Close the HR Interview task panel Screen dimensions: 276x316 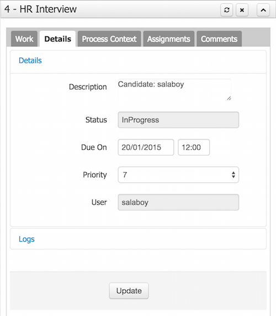click(x=242, y=10)
